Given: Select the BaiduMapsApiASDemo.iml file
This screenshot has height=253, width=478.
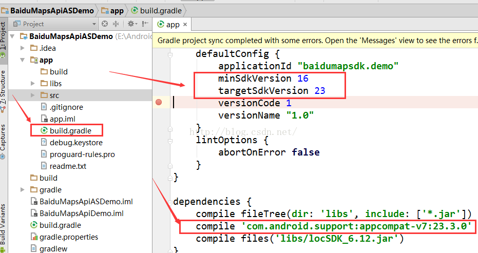Looking at the screenshot, I should pos(82,202).
